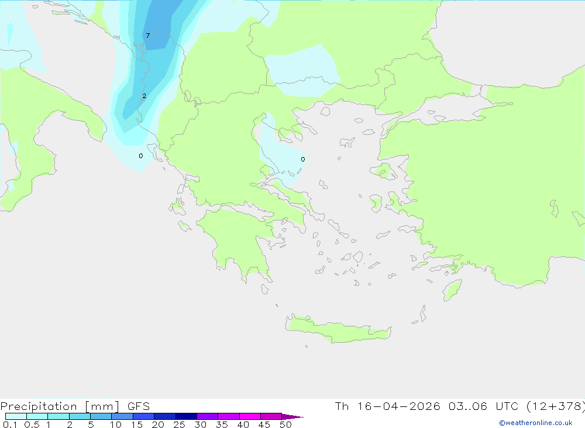Image resolution: width=585 pixels, height=428 pixels.
Task: Click the '0.5' legend scale label
Action: pyautogui.click(x=32, y=424)
